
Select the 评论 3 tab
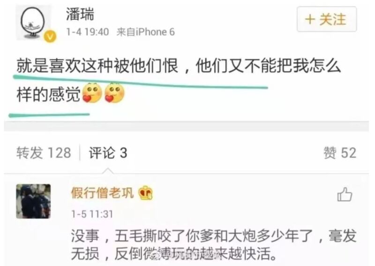(x=108, y=152)
